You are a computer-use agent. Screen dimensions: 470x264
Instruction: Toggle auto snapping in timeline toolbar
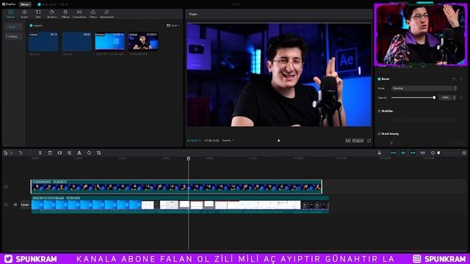pyautogui.click(x=403, y=153)
